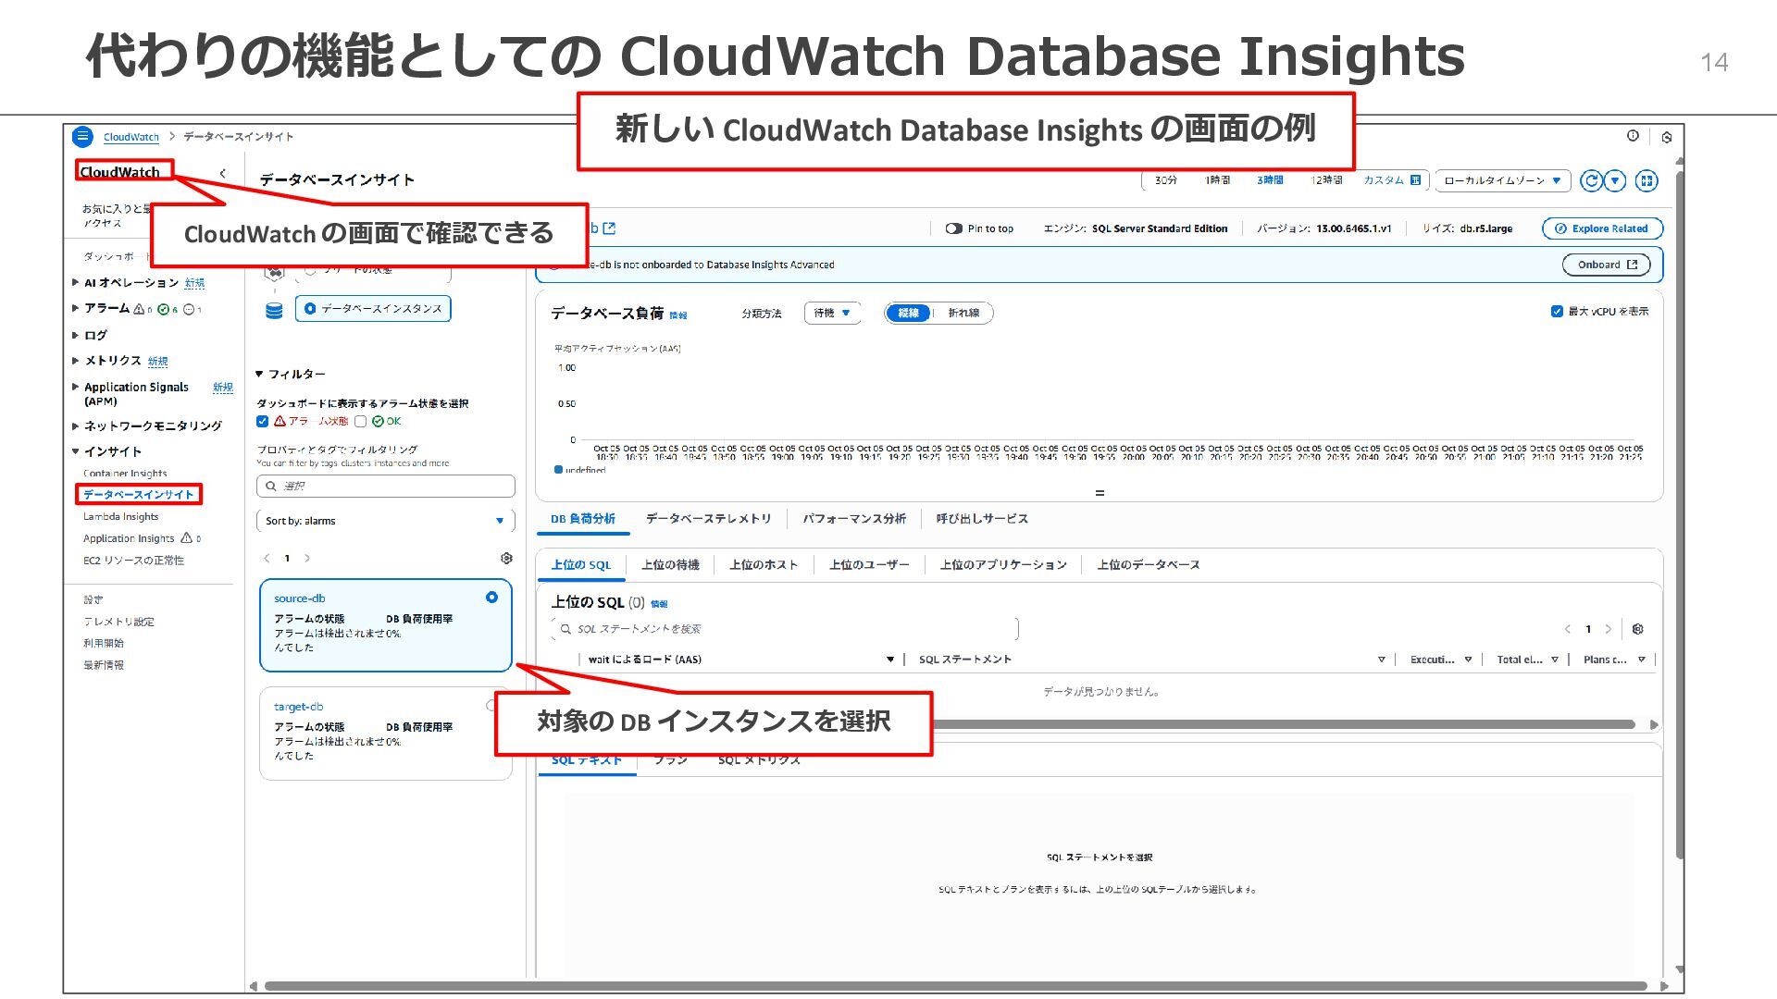Uncheck the 最大 vCPU を表示 checkbox
Screen dimensions: 1777x999
click(1557, 312)
